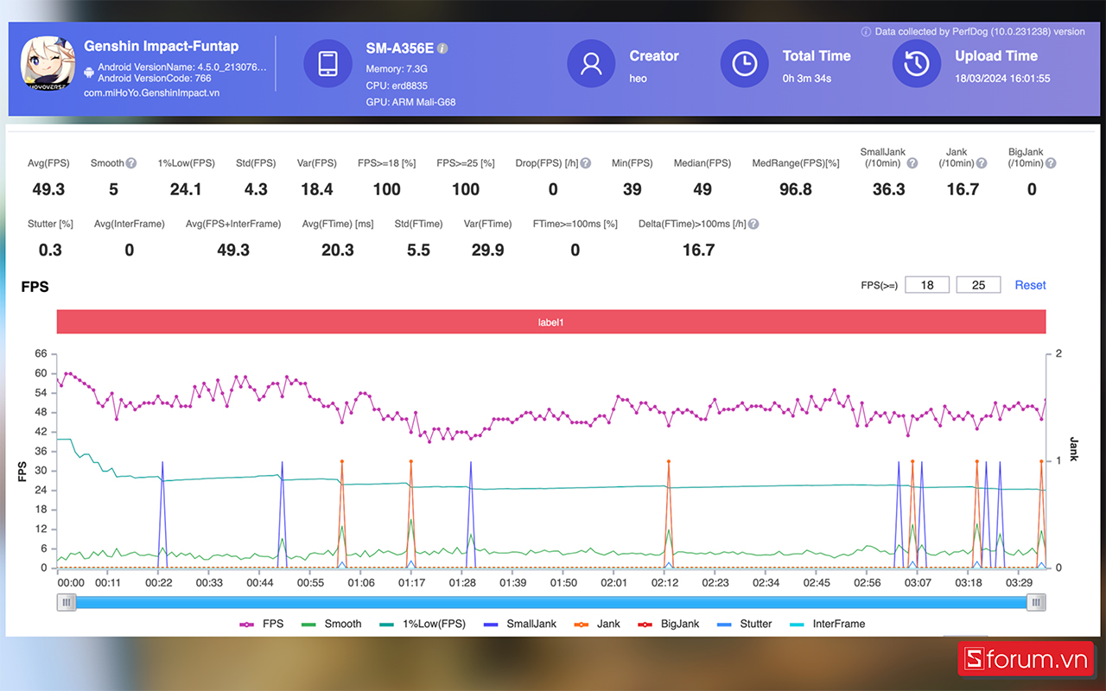Toggle the FPS series in chart legend
Screen dimensions: 1106x691
[x=261, y=624]
